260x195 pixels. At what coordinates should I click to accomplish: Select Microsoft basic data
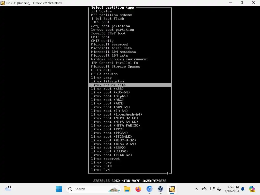point(111,48)
